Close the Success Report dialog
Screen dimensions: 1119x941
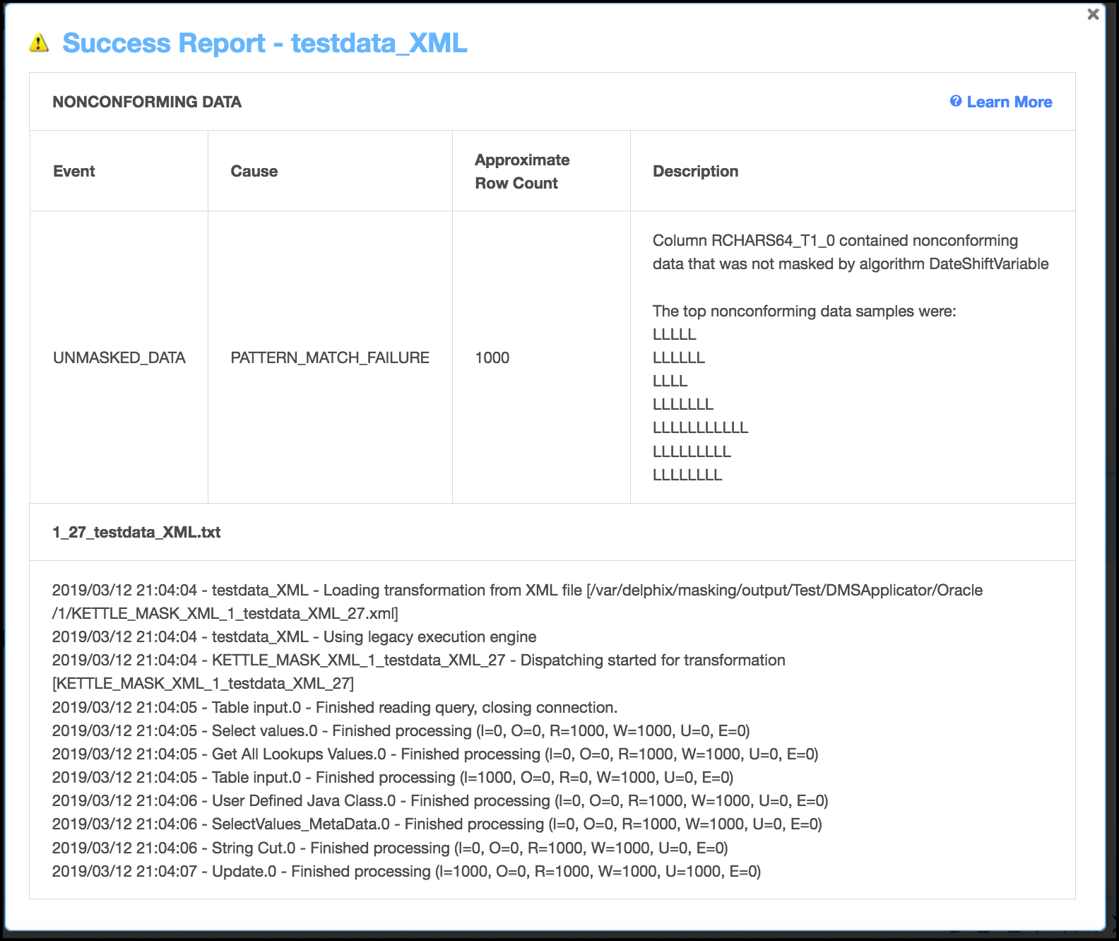pyautogui.click(x=1093, y=14)
